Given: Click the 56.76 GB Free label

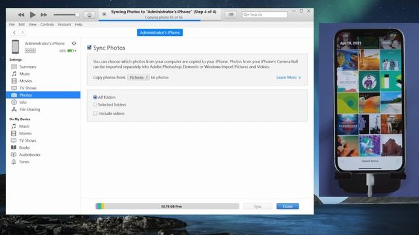Looking at the screenshot, I should click(172, 206).
